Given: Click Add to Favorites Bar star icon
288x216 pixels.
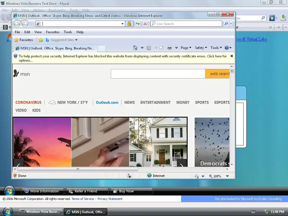Looking at the screenshot, I should [41, 40].
